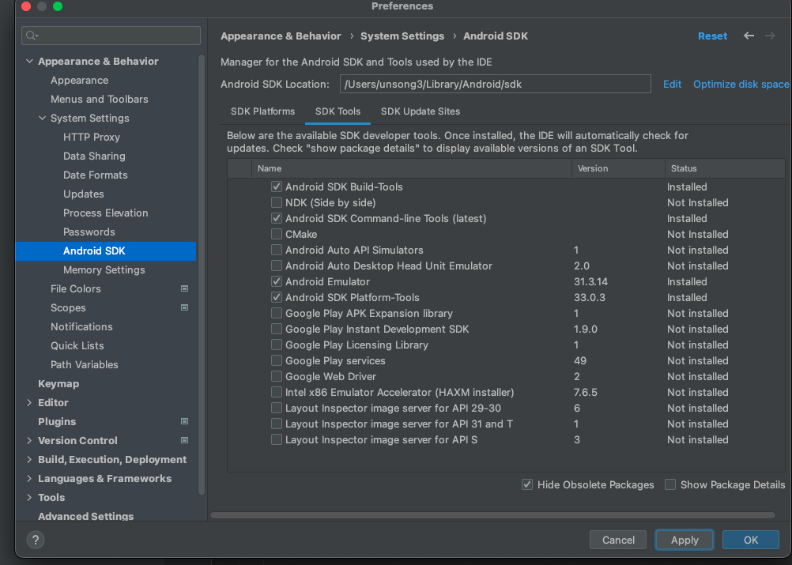Toggle Android SDK Command-line Tools checkbox
The image size is (792, 565).
pyautogui.click(x=277, y=218)
